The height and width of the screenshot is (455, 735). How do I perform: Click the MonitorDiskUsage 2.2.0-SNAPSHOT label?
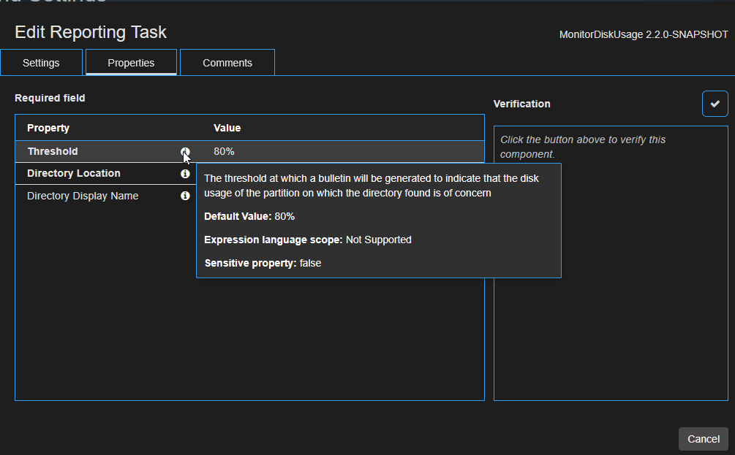[x=643, y=34]
